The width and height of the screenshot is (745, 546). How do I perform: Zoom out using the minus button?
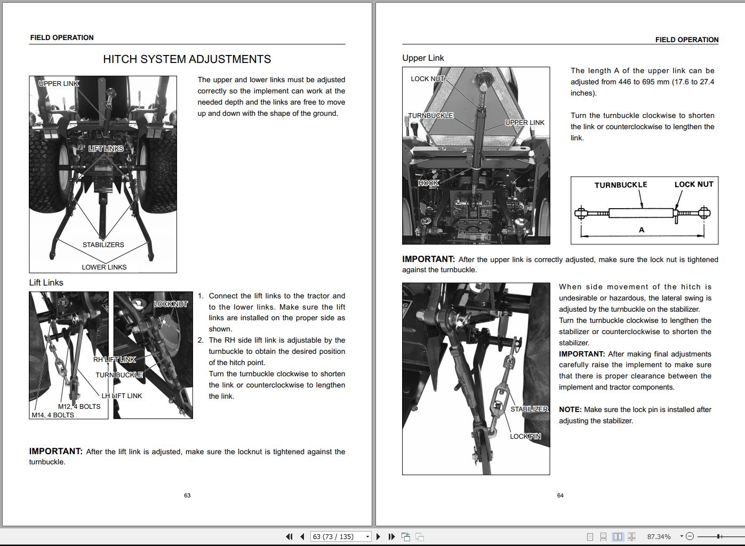click(x=690, y=536)
